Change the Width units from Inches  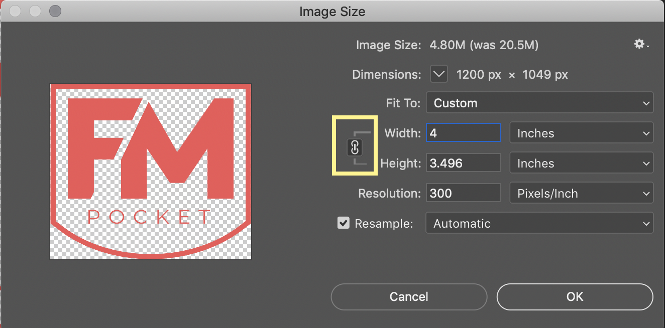(581, 133)
